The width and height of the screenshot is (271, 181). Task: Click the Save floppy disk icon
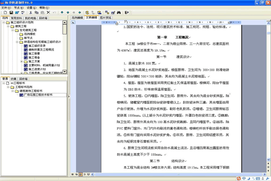[x=11, y=12]
